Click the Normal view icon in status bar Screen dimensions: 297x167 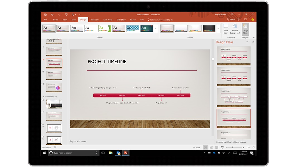click(205, 147)
